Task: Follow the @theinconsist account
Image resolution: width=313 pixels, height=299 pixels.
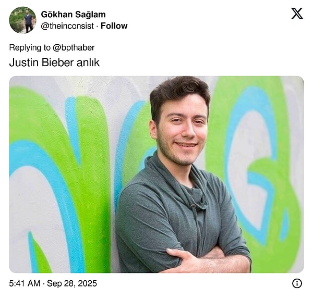Action: [114, 26]
